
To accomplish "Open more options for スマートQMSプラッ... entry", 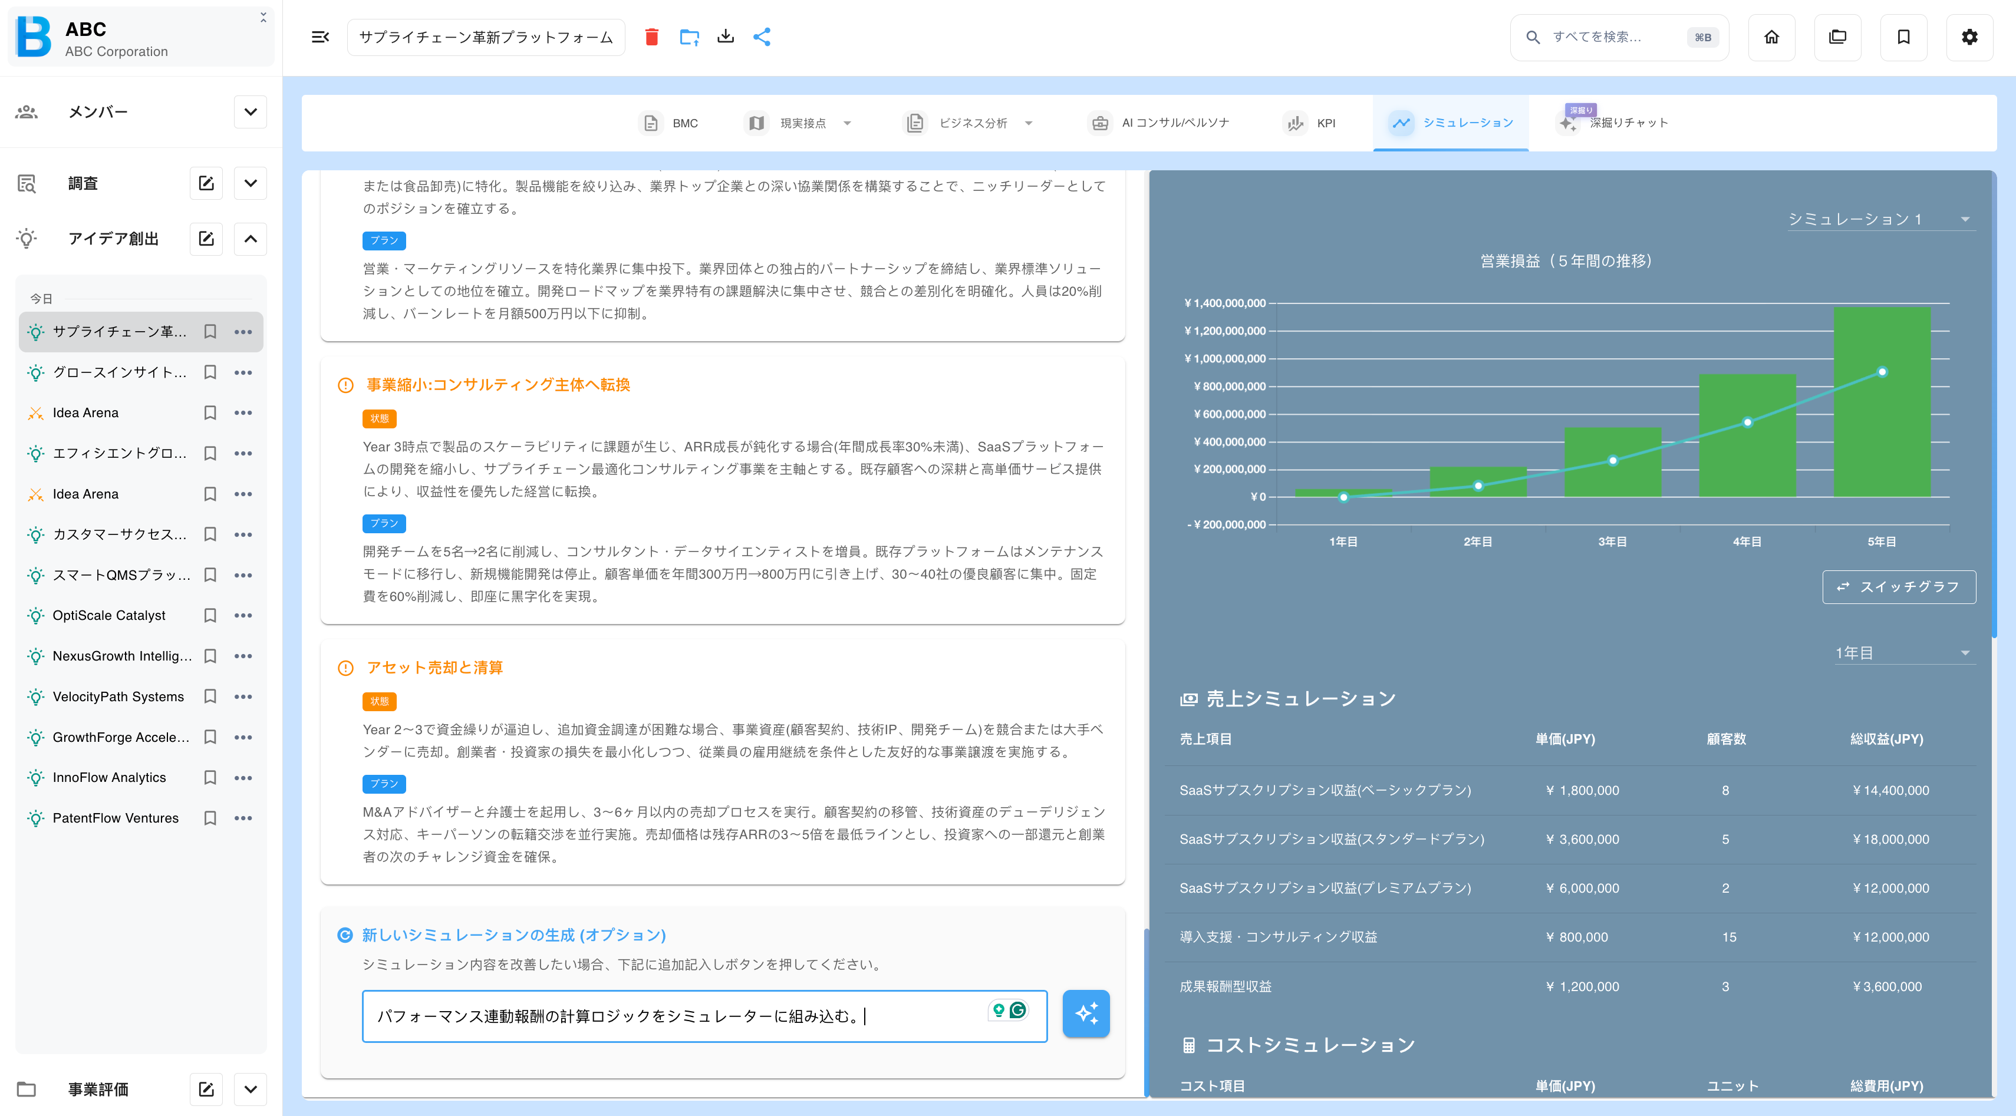I will coord(243,575).
